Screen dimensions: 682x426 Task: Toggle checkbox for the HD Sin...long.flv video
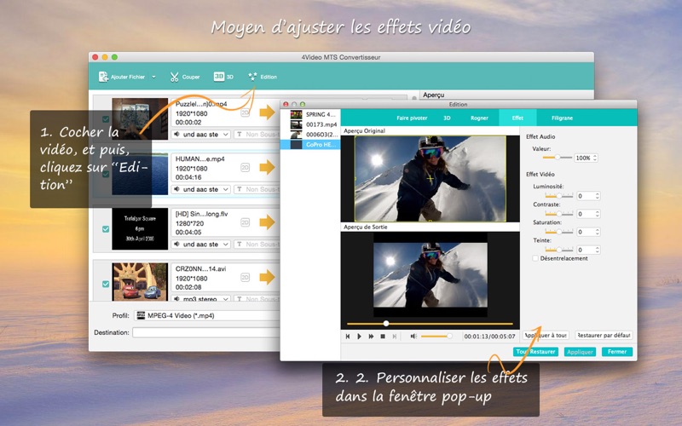coord(106,228)
